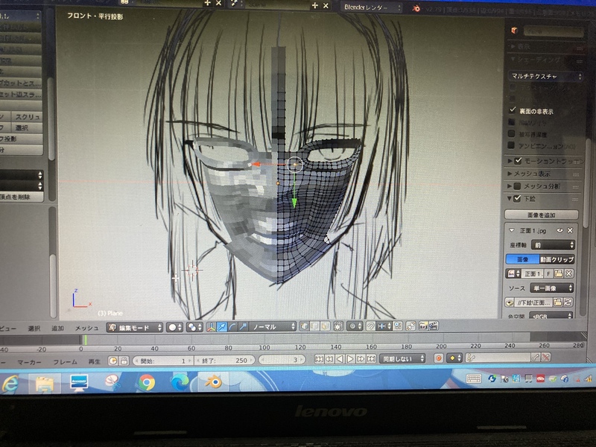Toggle the timeline lock icon

click(x=124, y=361)
